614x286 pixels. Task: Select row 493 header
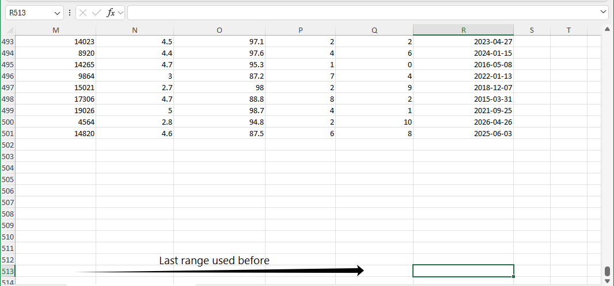point(8,41)
